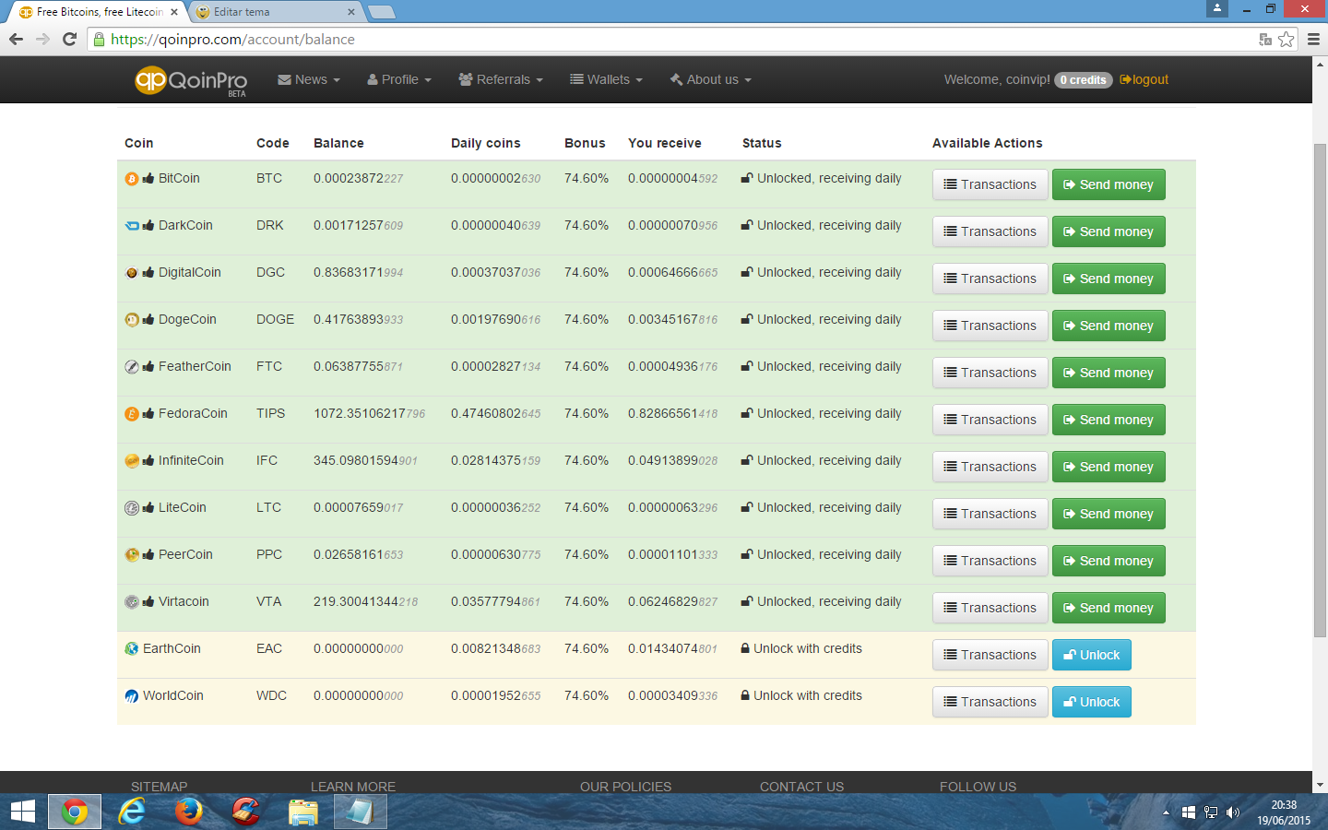
Task: Expand the Wallets dropdown menu
Action: 606,80
